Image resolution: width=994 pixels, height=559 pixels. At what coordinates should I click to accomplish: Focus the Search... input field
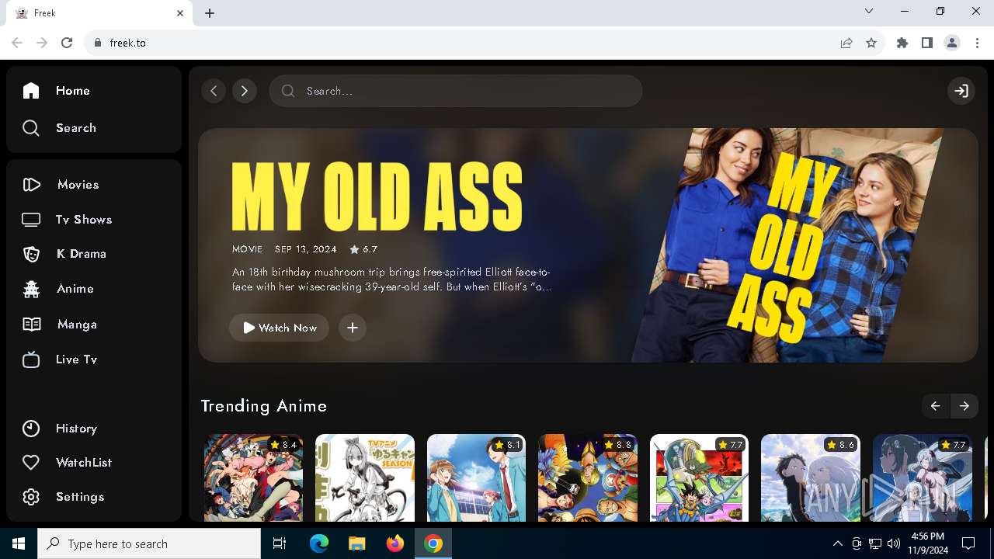click(456, 91)
